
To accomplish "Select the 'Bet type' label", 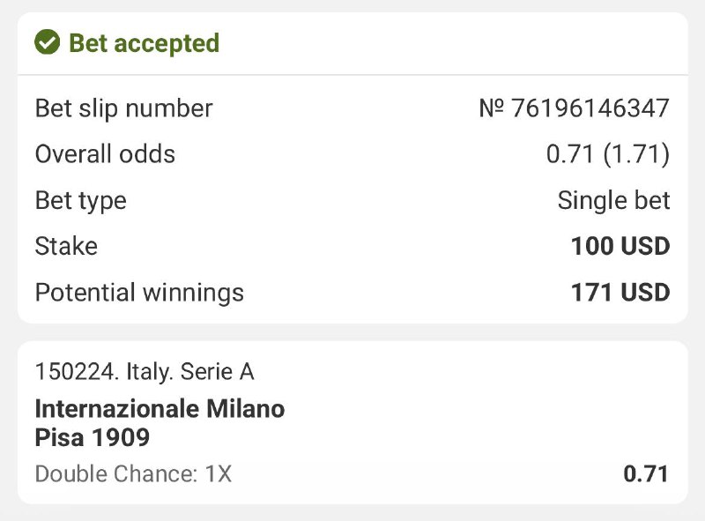I will coord(80,200).
